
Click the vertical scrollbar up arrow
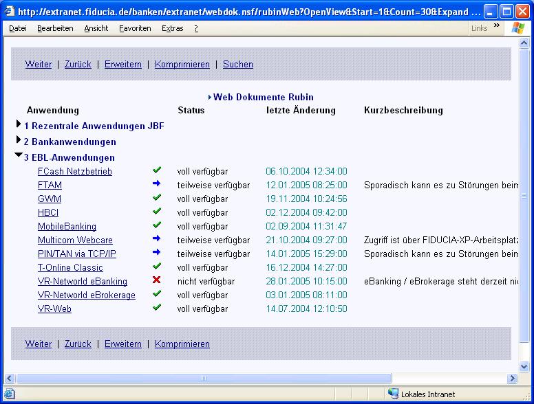pos(524,43)
